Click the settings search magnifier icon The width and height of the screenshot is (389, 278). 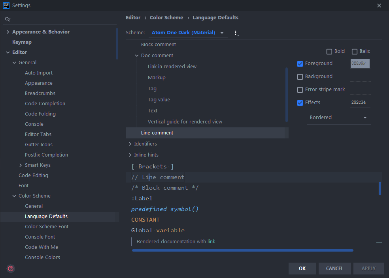coord(7,19)
